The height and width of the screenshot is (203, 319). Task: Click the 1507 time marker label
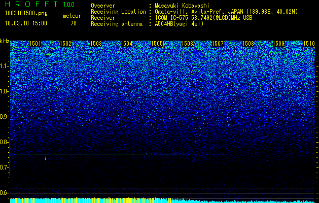click(x=218, y=44)
